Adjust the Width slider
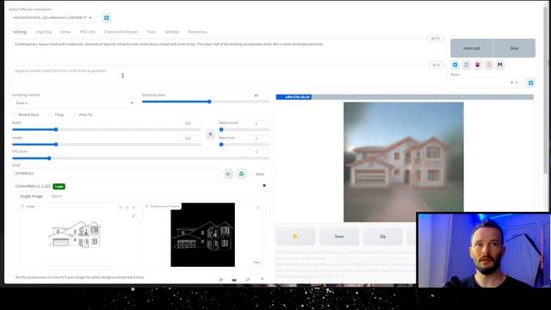 pos(107,130)
